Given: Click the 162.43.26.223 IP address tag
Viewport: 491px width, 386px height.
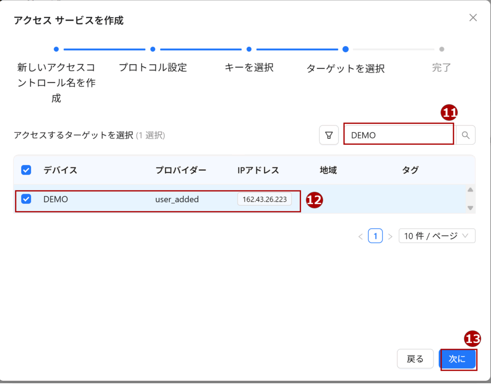Looking at the screenshot, I should coord(265,199).
